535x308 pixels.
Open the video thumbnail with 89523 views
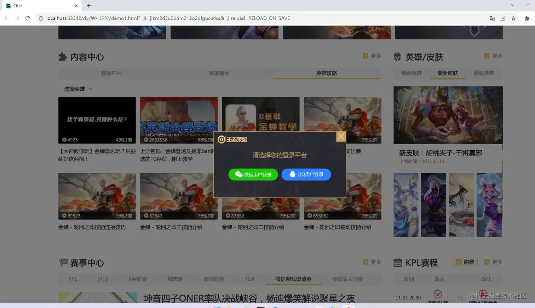click(x=97, y=196)
